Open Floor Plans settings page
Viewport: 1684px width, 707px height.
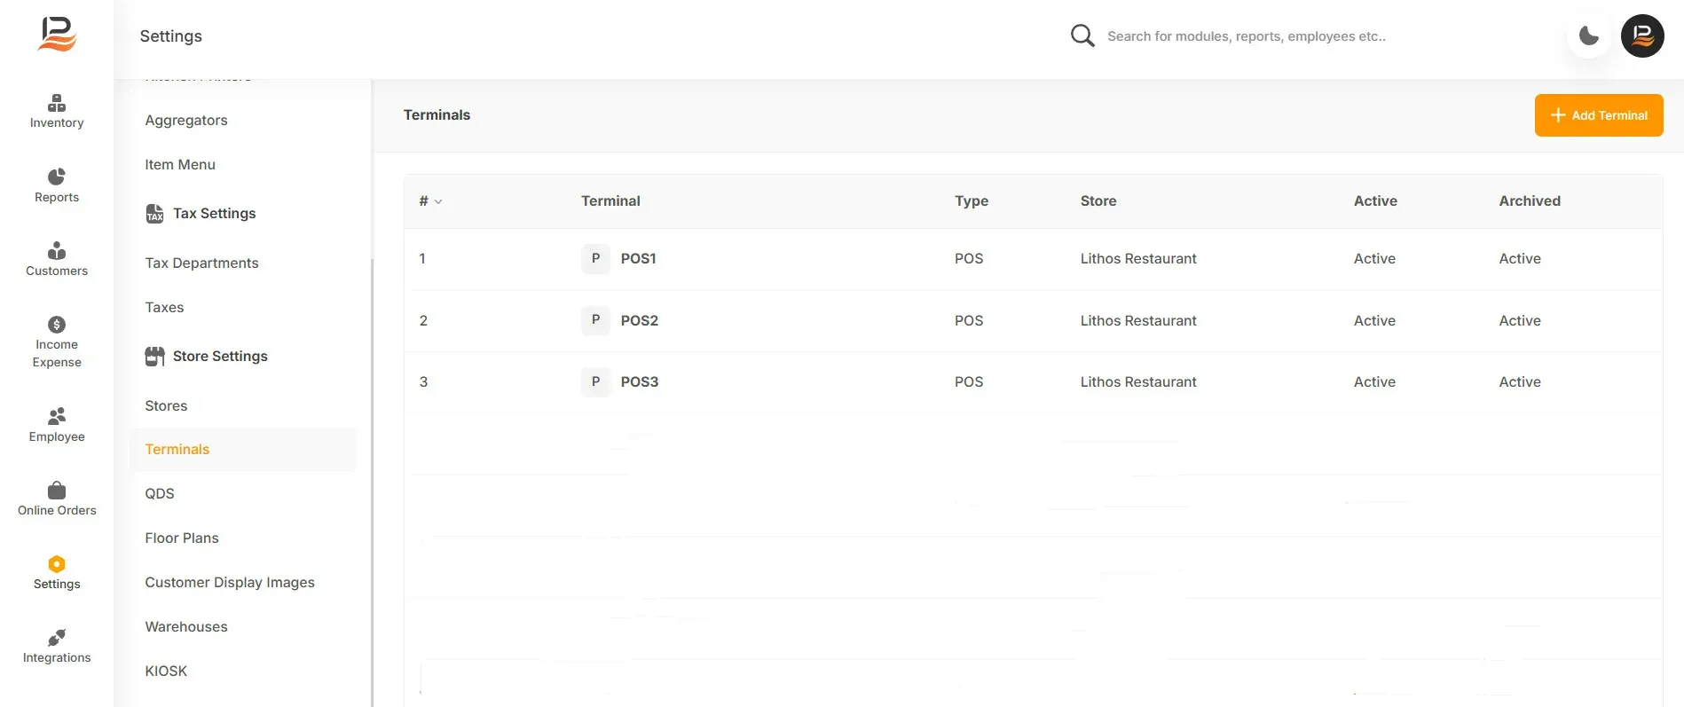pyautogui.click(x=182, y=538)
